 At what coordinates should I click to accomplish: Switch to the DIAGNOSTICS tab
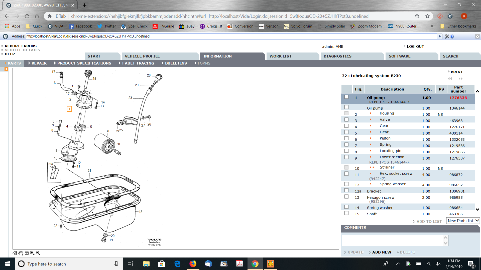pyautogui.click(x=337, y=56)
